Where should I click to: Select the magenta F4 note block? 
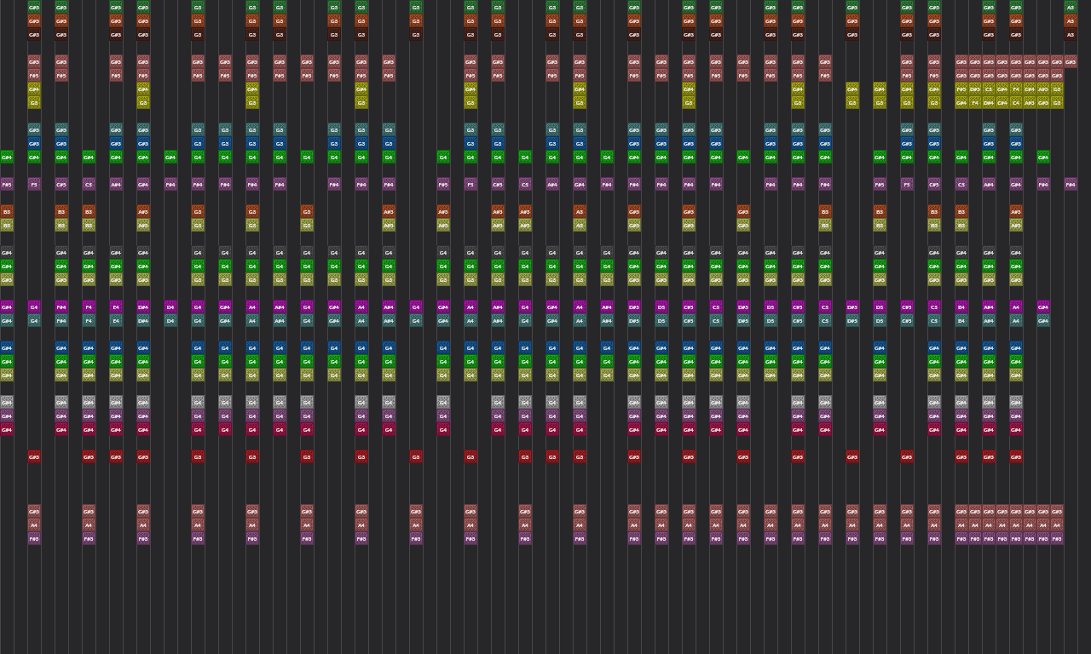[89, 307]
